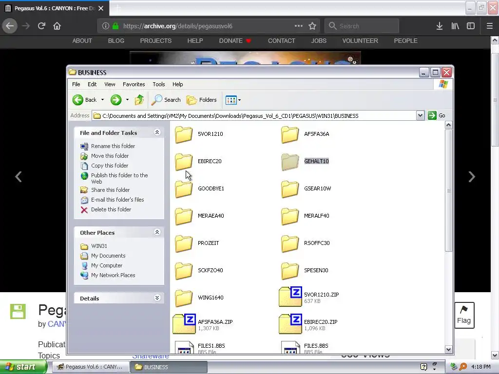Select the MERALF40 folder icon

click(x=290, y=216)
